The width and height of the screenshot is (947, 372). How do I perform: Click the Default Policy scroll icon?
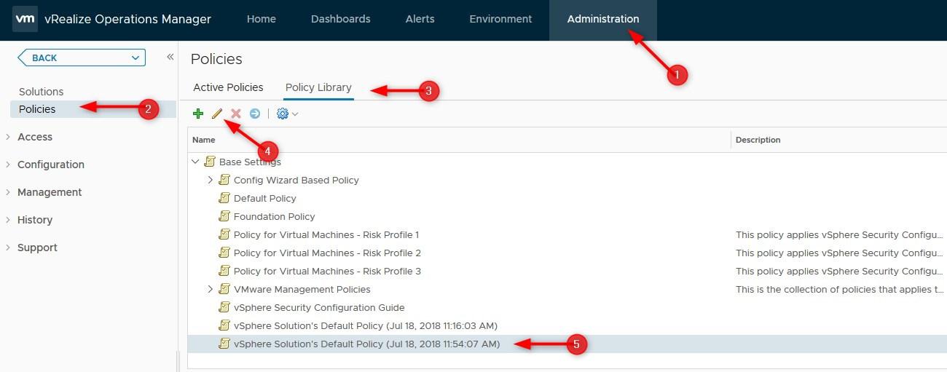(x=224, y=198)
